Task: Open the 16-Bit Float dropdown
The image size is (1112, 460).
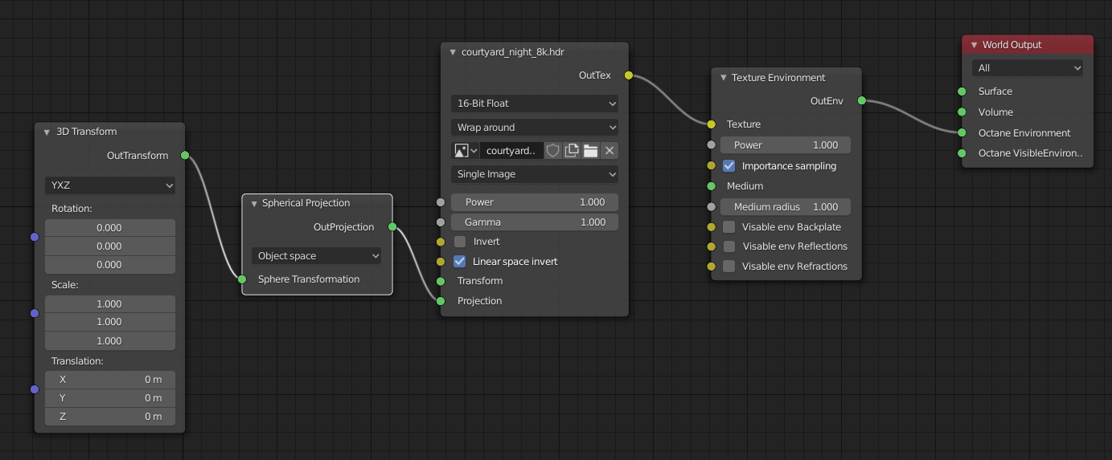Action: [x=535, y=104]
